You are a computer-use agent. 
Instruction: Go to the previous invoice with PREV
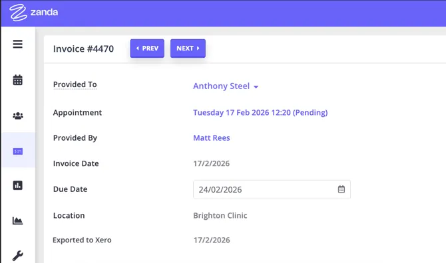point(147,48)
